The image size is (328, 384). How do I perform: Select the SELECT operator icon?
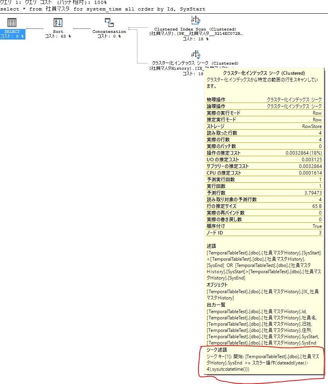12,23
